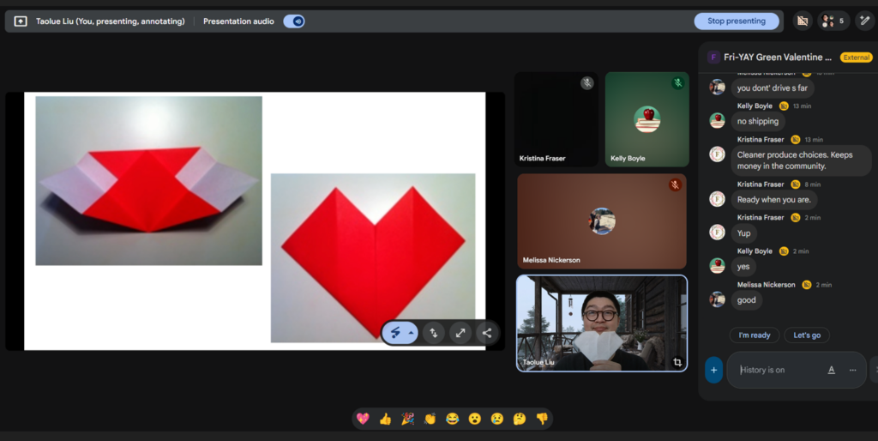Open the effects wand icon at top right
The width and height of the screenshot is (878, 441).
point(864,21)
